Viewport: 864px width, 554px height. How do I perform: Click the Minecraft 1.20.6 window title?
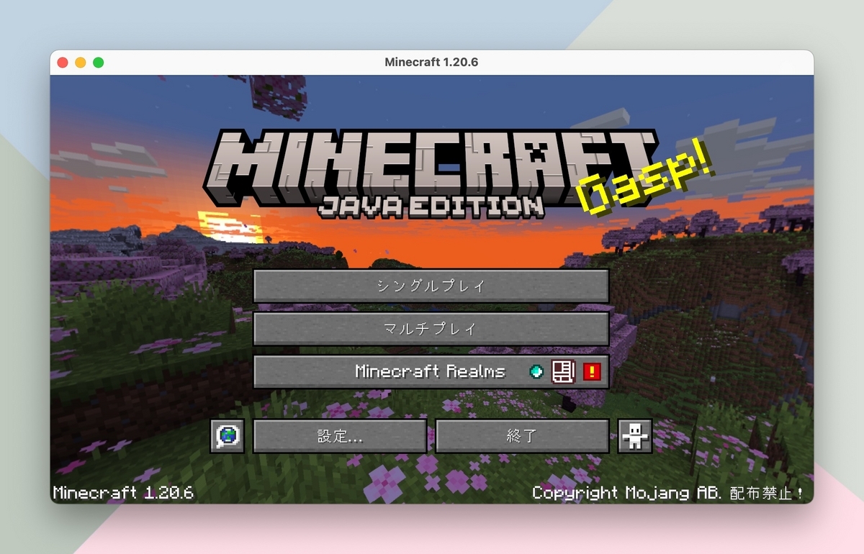[x=431, y=63]
